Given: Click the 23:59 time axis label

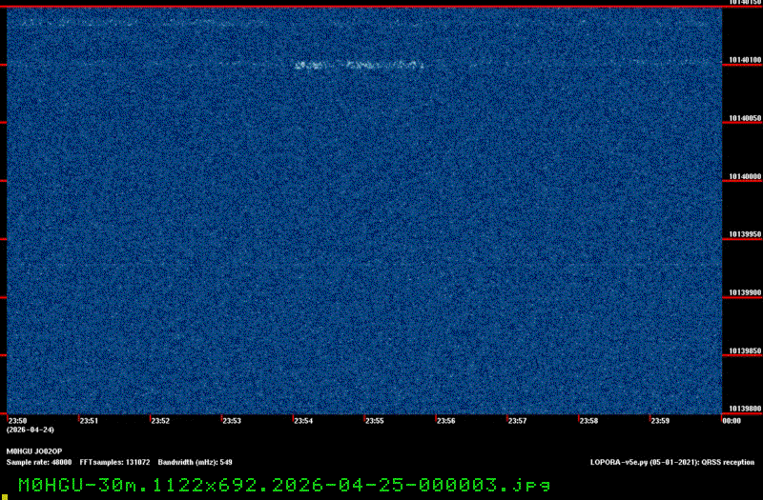Looking at the screenshot, I should [660, 421].
